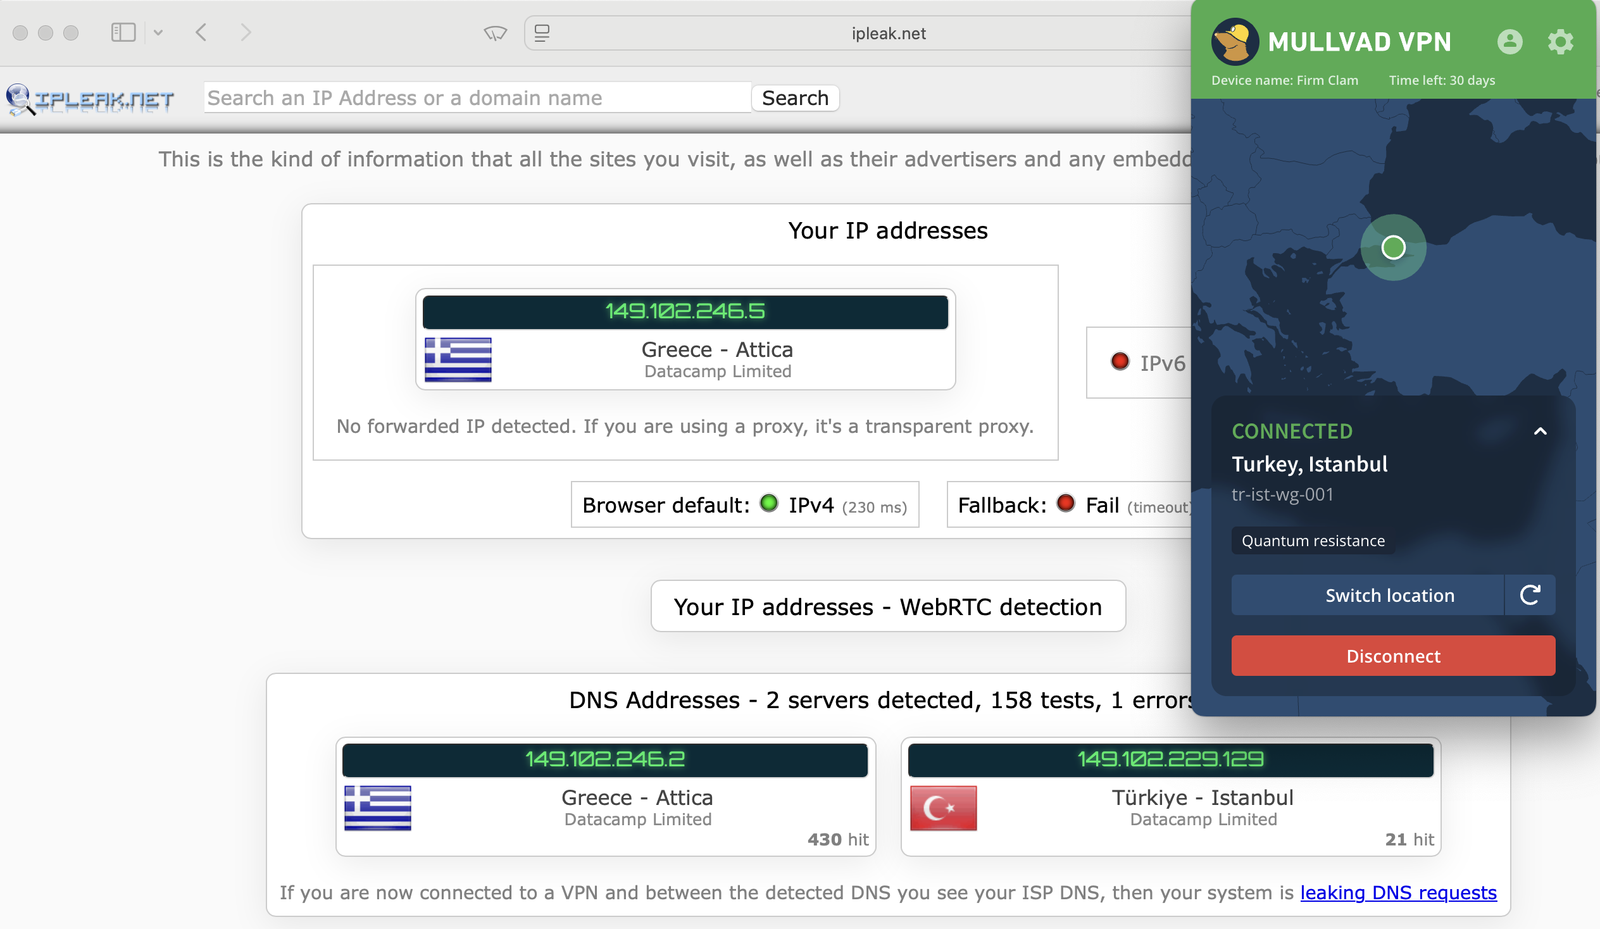This screenshot has width=1600, height=929.
Task: Go forward with Safari forward arrow
Action: 246,32
